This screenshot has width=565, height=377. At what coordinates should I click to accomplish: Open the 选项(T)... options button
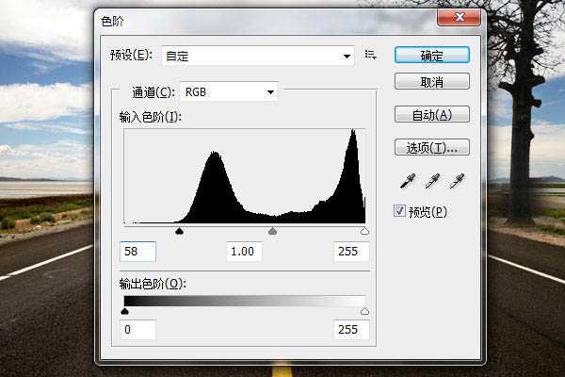click(432, 147)
